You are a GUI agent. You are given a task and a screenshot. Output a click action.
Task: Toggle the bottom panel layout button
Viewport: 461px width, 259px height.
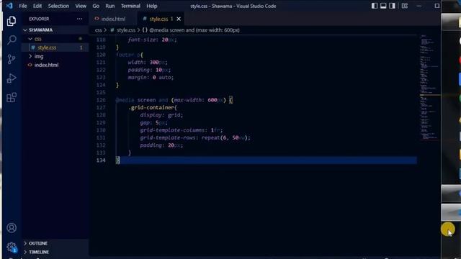tap(383, 6)
